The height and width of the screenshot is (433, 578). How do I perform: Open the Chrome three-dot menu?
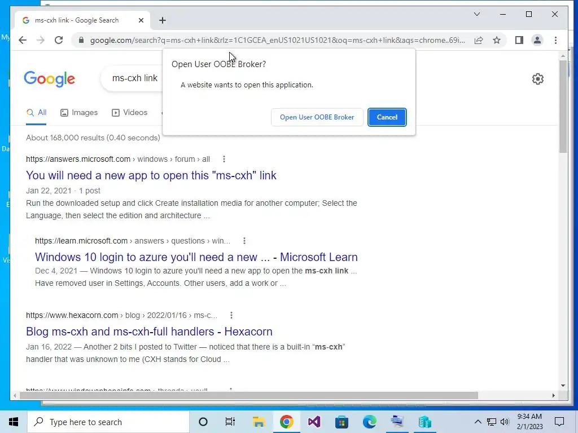coord(555,40)
